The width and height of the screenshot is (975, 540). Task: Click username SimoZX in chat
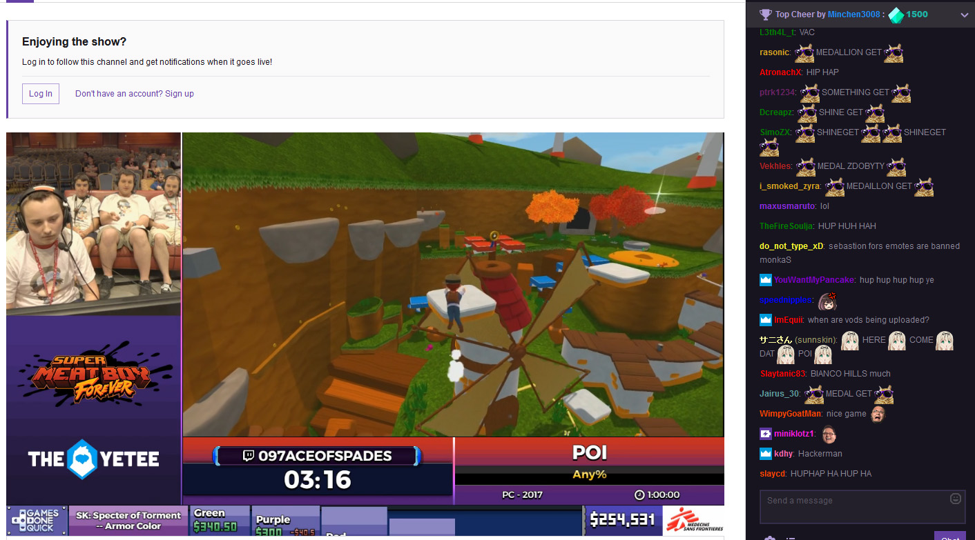[775, 132]
